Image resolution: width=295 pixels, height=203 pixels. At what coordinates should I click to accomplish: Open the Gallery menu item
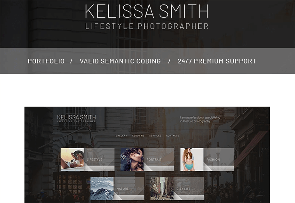[x=121, y=135]
